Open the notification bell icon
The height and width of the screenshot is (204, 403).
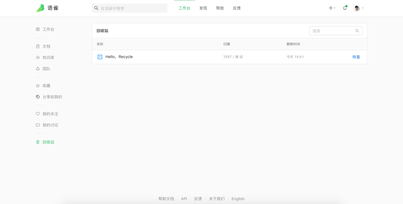click(x=345, y=8)
